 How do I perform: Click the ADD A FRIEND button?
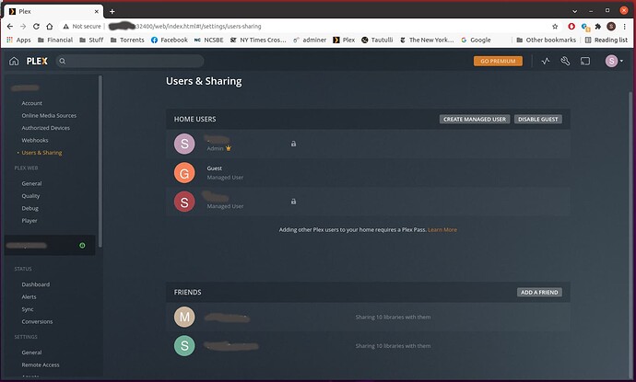point(539,292)
